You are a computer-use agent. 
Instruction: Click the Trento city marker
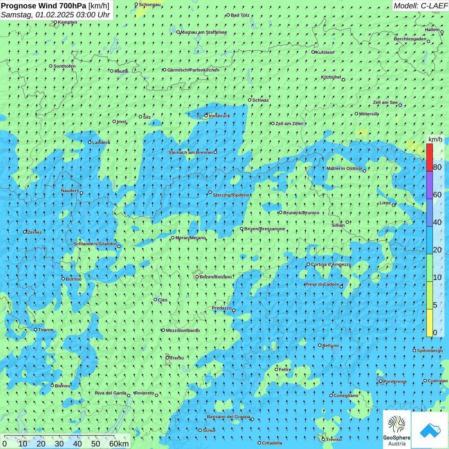click(167, 358)
